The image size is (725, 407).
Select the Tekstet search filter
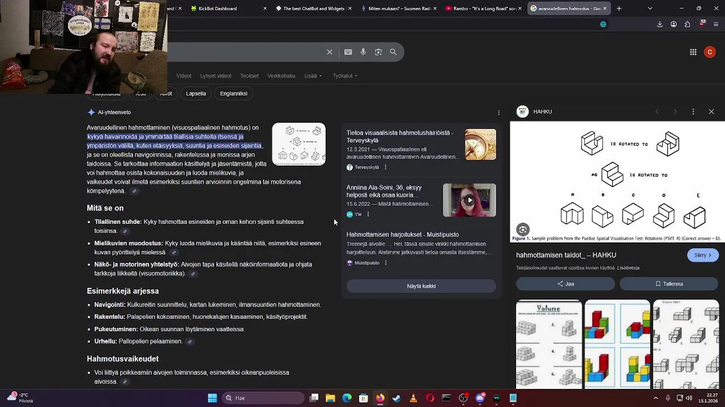249,76
